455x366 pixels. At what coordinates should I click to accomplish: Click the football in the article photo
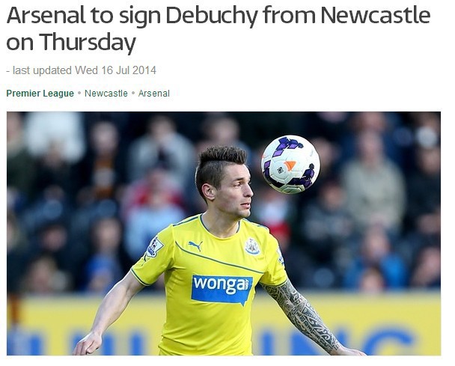(290, 164)
